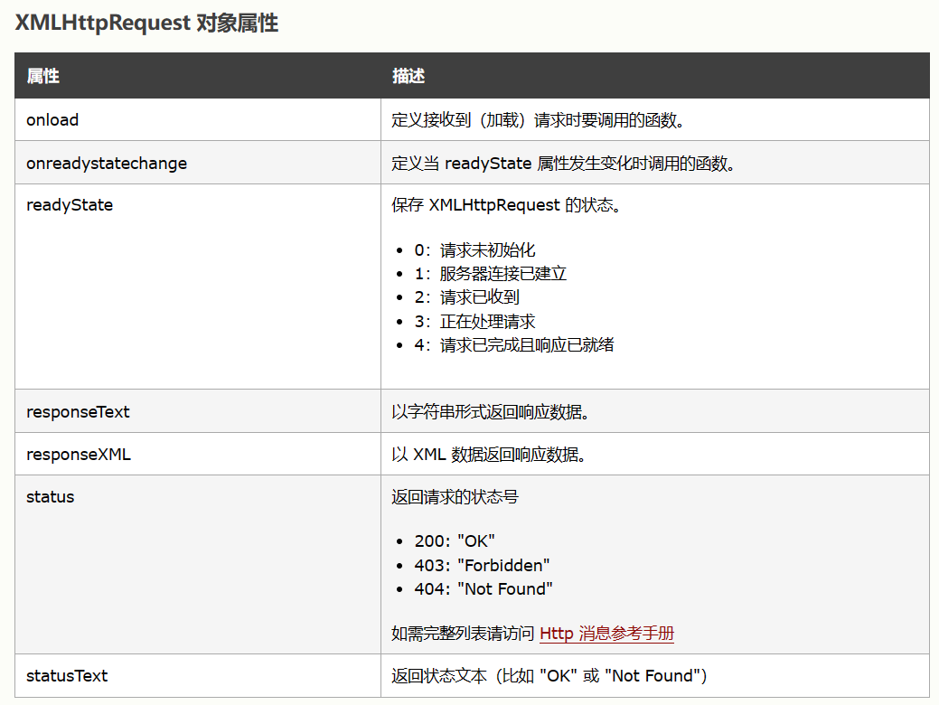Click the text 以字符串形式返回响应数据
939x705 pixels.
tap(490, 411)
